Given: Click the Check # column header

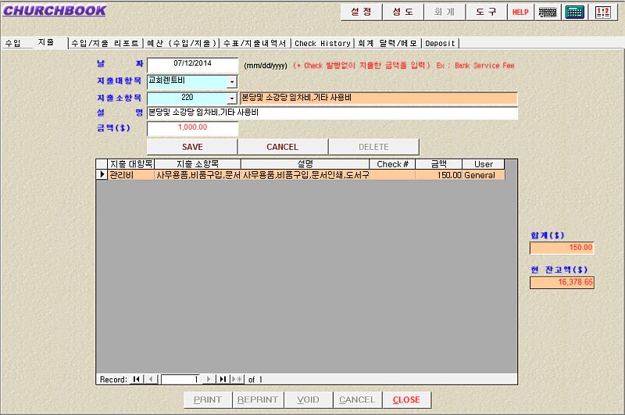Looking at the screenshot, I should click(x=393, y=164).
